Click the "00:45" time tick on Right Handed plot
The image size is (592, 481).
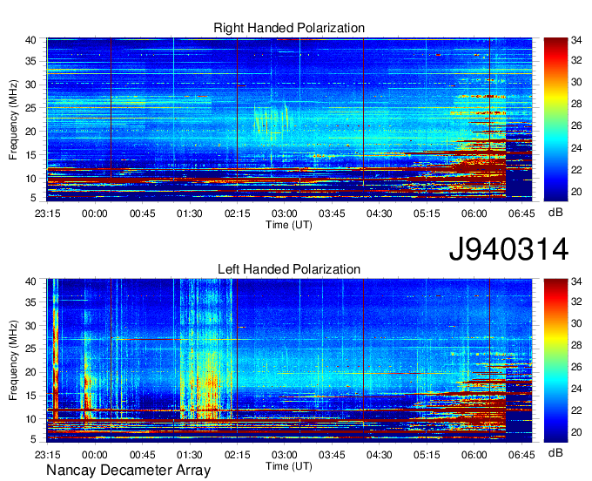142,213
